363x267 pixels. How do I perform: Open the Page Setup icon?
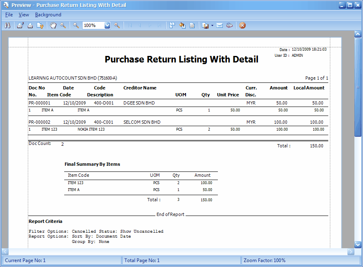coord(40,25)
